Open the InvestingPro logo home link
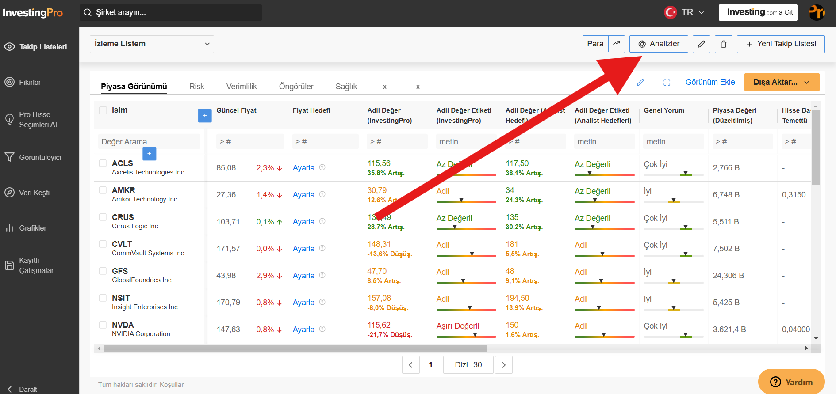This screenshot has width=836, height=394. tap(33, 13)
